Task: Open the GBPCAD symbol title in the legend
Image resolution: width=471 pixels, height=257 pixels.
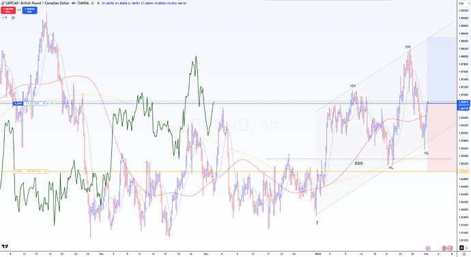Action: click(x=46, y=3)
